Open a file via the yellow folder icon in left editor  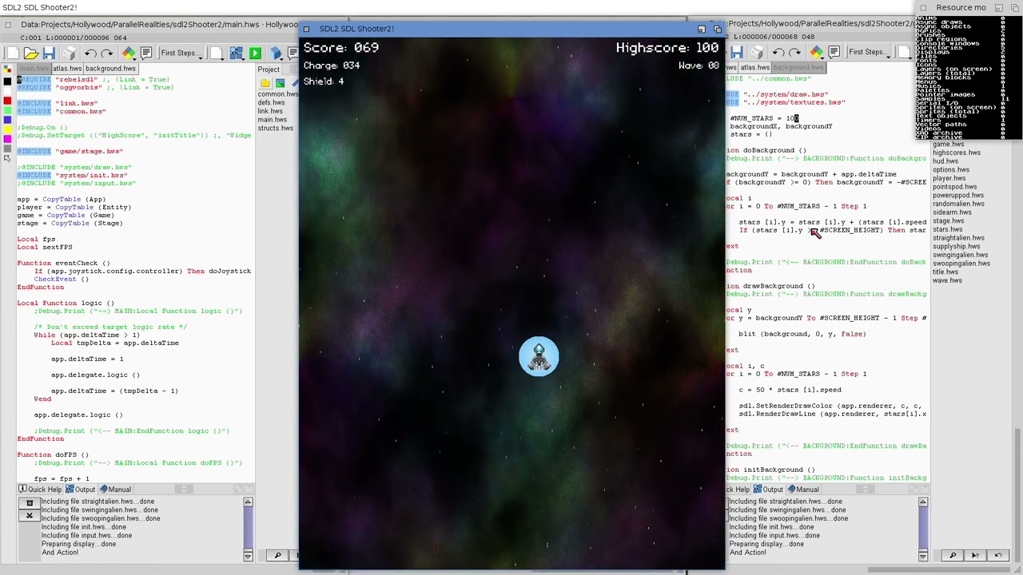(31, 53)
